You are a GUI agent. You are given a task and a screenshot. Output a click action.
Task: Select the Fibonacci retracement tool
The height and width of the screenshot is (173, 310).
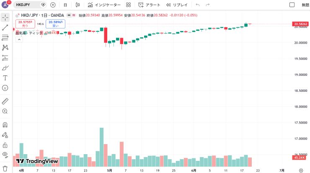5,38
